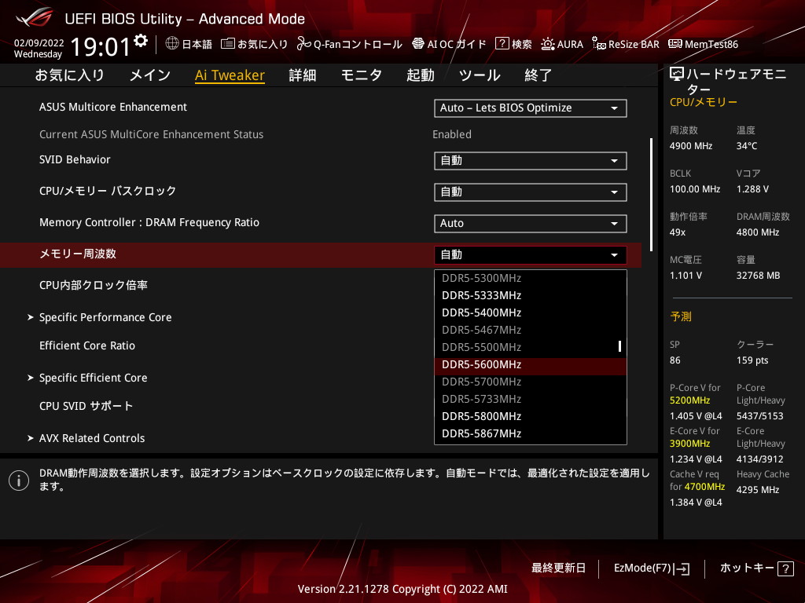Screen dimensions: 805x603
Task: Go to the 詳細 tab
Action: click(303, 75)
